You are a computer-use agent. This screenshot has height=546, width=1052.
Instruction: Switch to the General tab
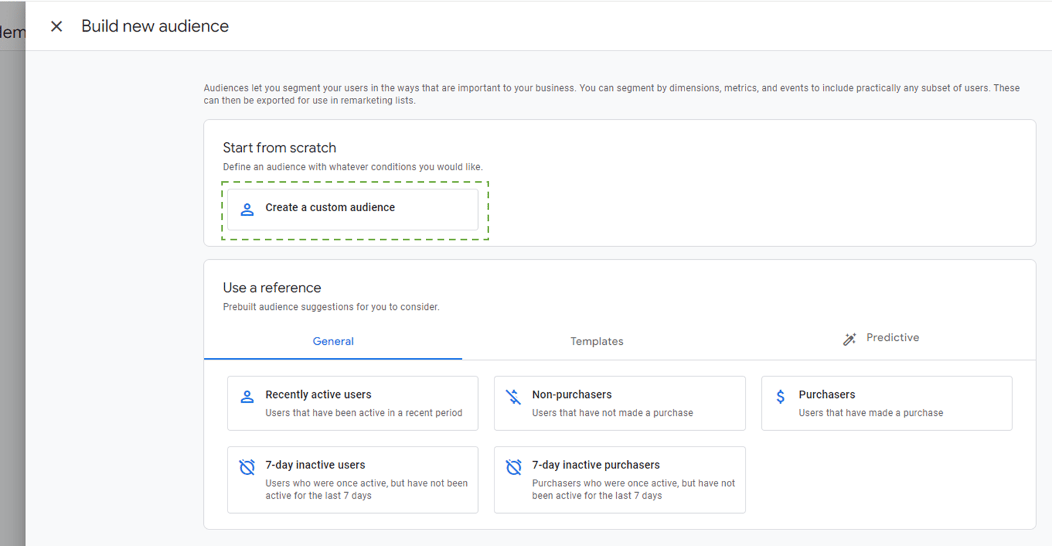point(333,341)
